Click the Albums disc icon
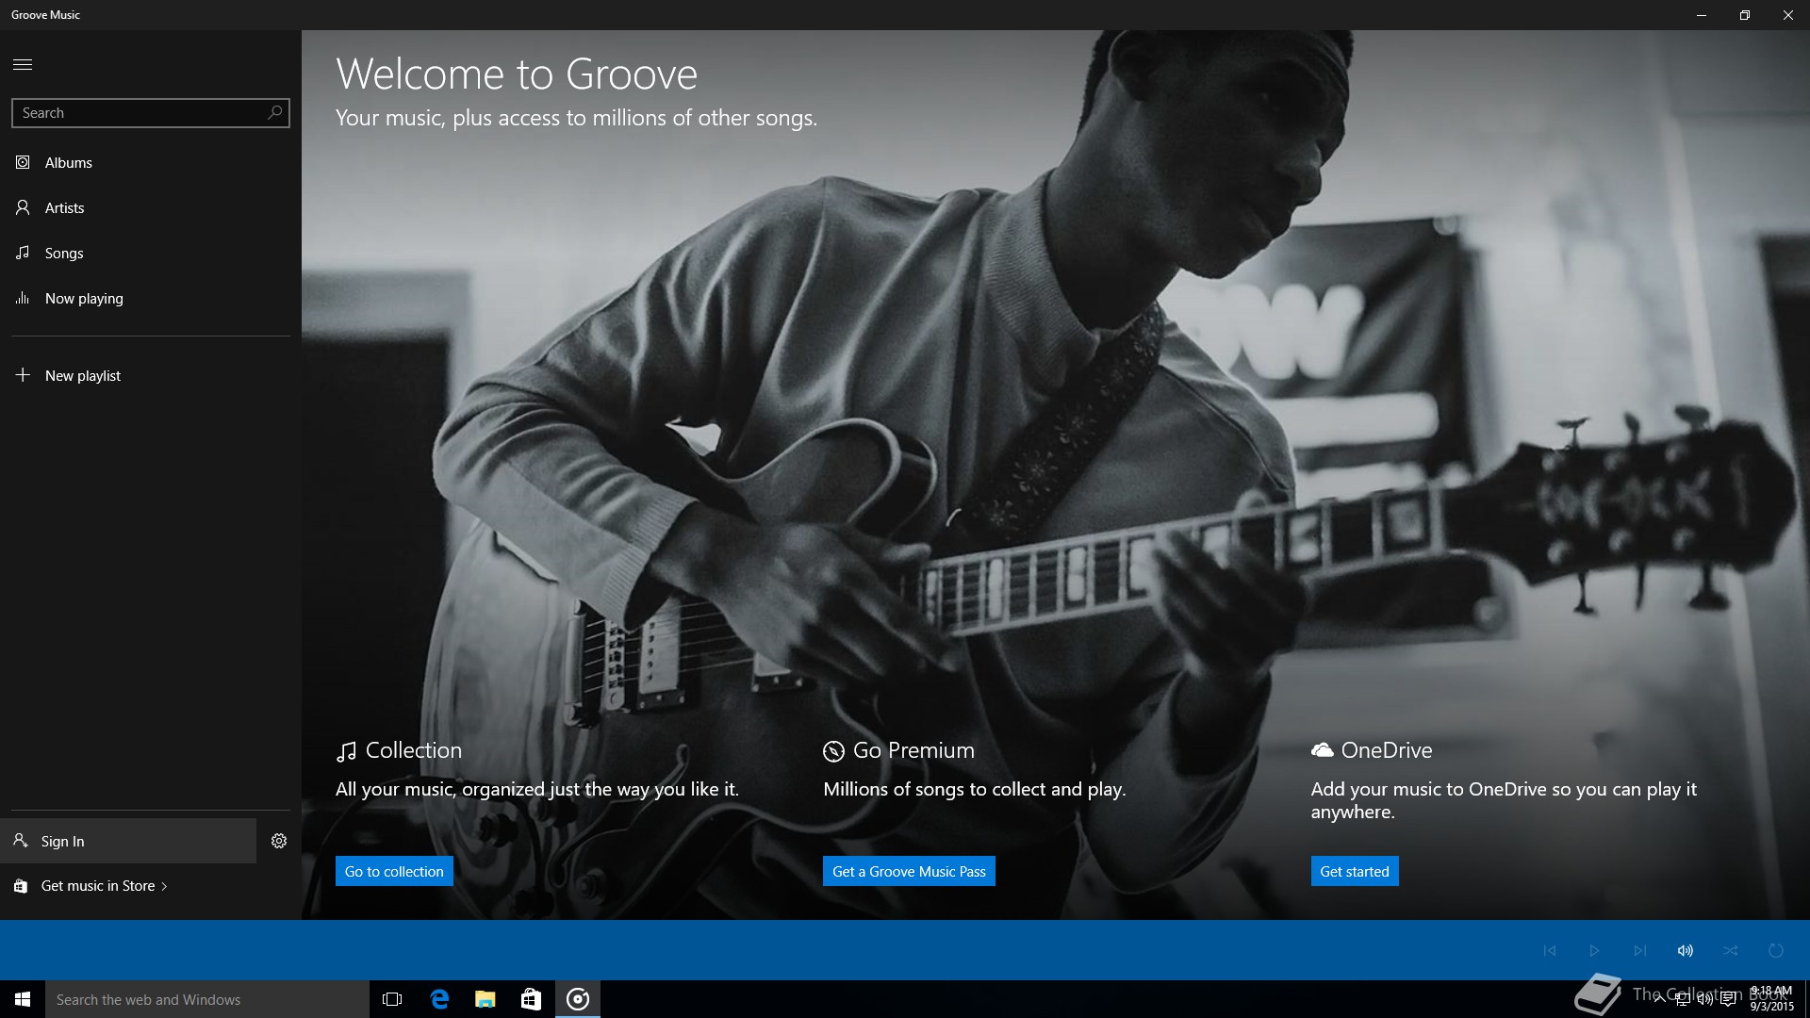This screenshot has height=1018, width=1810. (x=23, y=162)
